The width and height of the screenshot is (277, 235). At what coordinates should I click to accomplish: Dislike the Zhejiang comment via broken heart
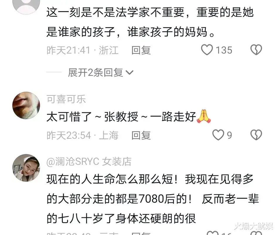coord(256,50)
